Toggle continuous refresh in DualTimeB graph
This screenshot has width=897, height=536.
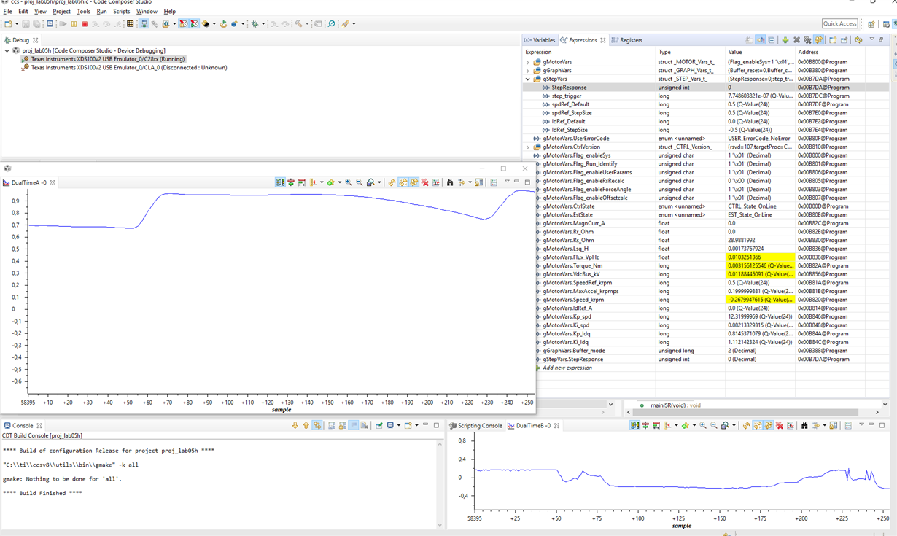tap(769, 425)
